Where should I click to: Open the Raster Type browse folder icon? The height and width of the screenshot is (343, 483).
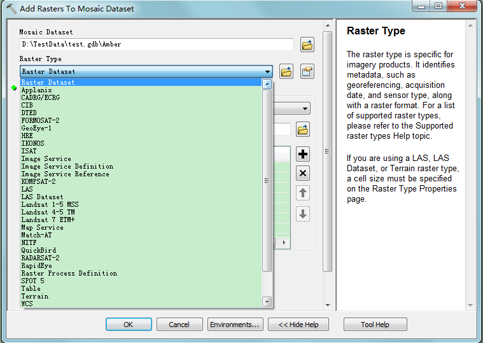coord(286,72)
